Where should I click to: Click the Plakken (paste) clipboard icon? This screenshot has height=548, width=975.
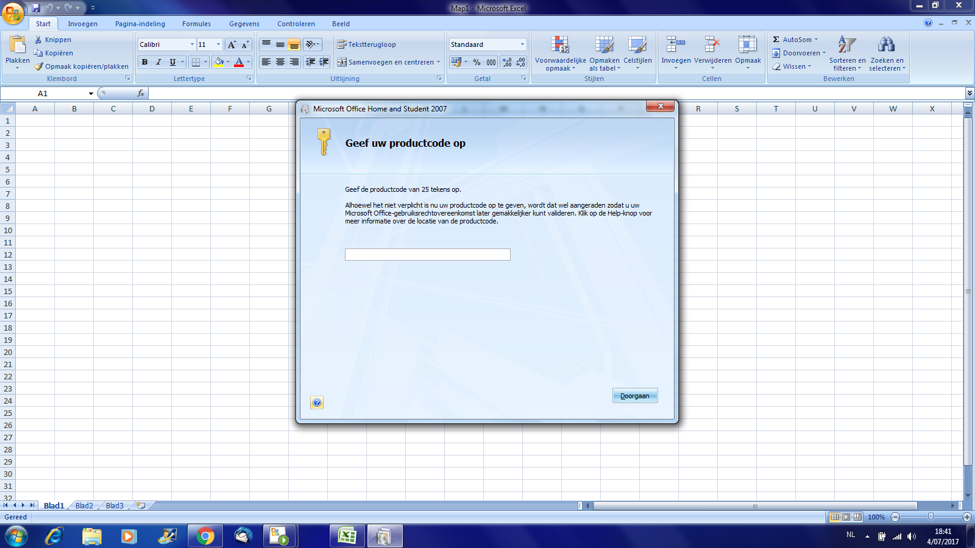point(18,45)
